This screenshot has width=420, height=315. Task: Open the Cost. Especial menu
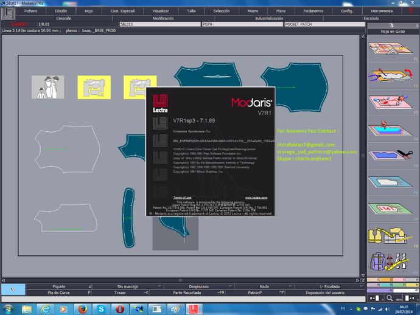point(123,11)
